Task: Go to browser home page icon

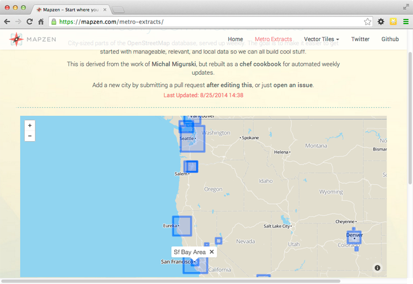Action: (41, 22)
